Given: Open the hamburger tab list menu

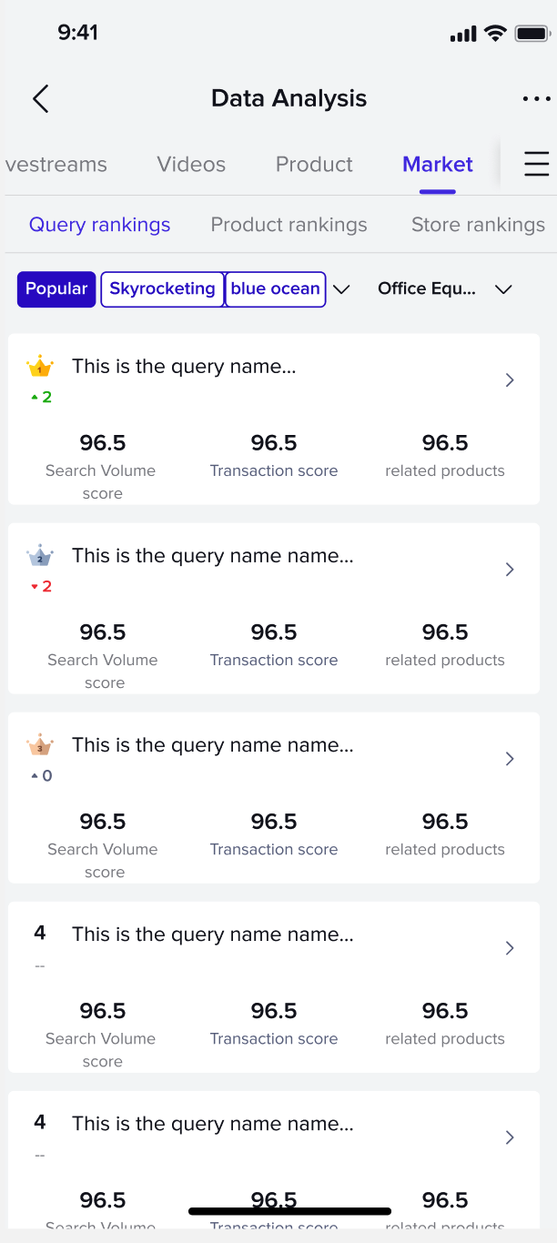Looking at the screenshot, I should point(536,164).
